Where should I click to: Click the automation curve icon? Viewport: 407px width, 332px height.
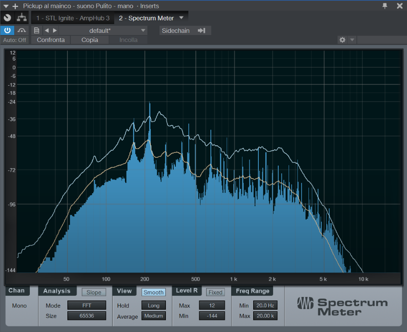tap(22, 30)
